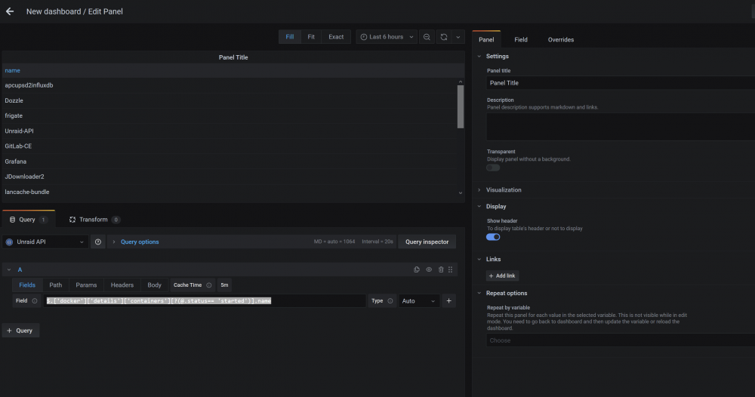Viewport: 755px width, 397px height.
Task: Delete query A with the trash icon
Action: pyautogui.click(x=441, y=270)
